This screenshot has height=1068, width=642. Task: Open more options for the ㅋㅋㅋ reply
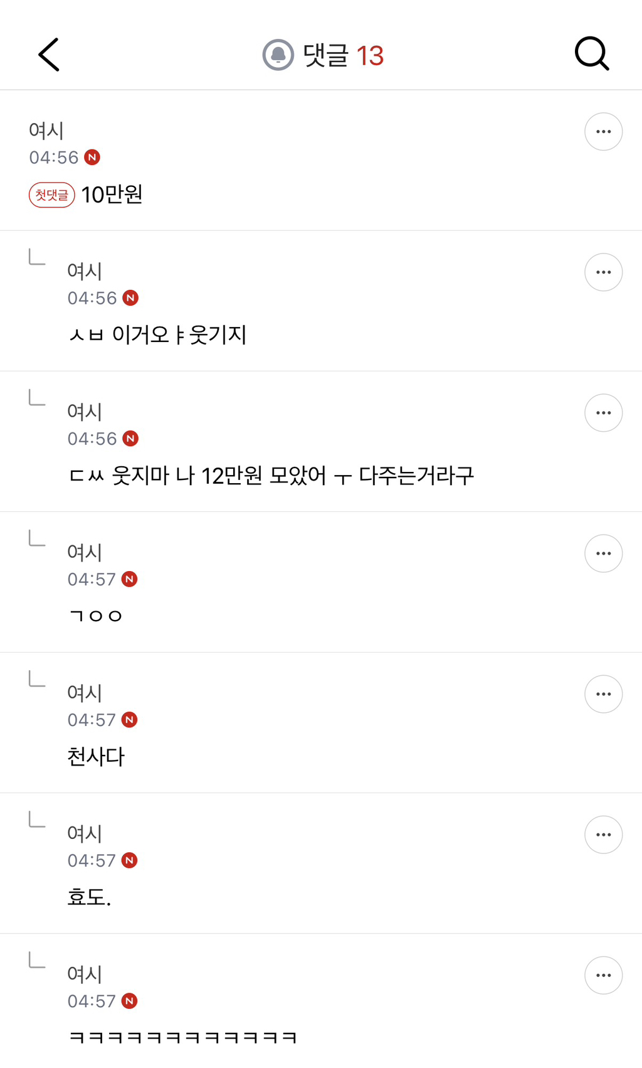click(603, 975)
